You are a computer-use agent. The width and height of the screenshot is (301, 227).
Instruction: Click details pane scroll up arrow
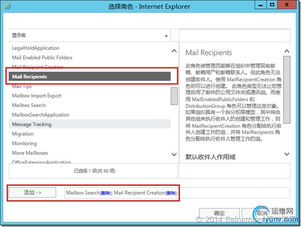(287, 51)
